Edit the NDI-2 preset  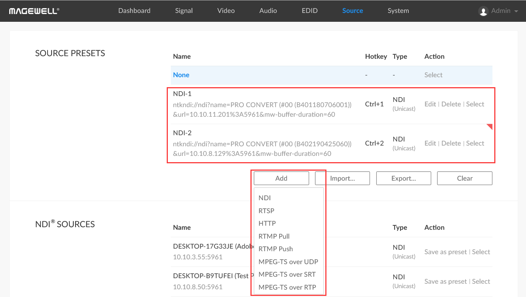[430, 143]
